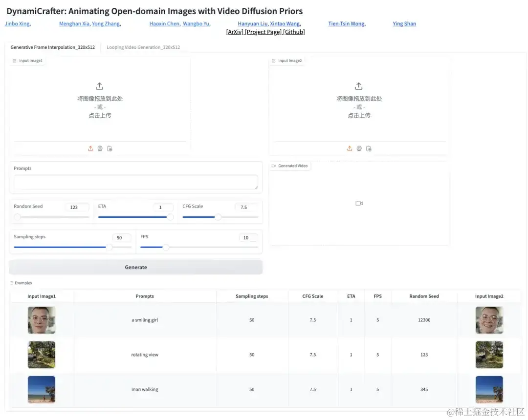Click the CFG Scale slider handle
The width and height of the screenshot is (528, 420).
coord(218,217)
